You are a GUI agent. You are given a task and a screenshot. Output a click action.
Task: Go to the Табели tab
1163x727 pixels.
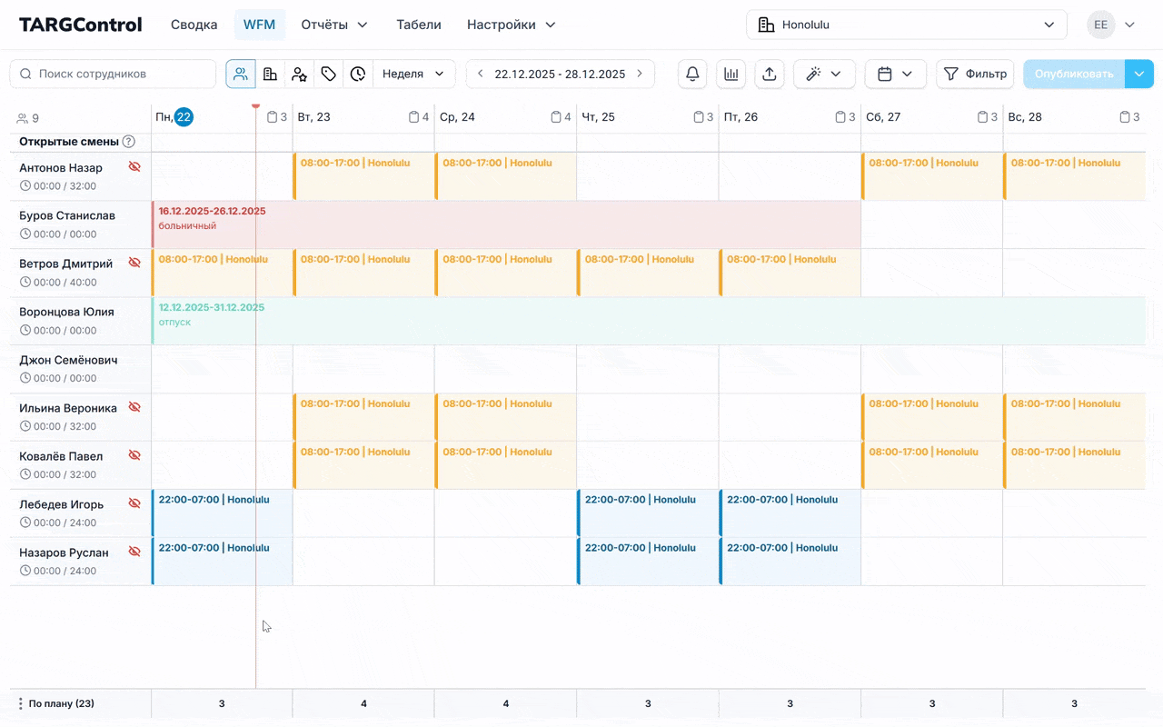click(419, 25)
